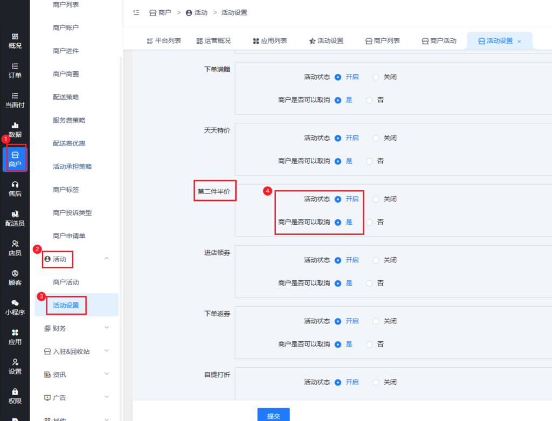This screenshot has width=552, height=421.
Task: Open the 配送员 courier icon
Action: pos(15,215)
